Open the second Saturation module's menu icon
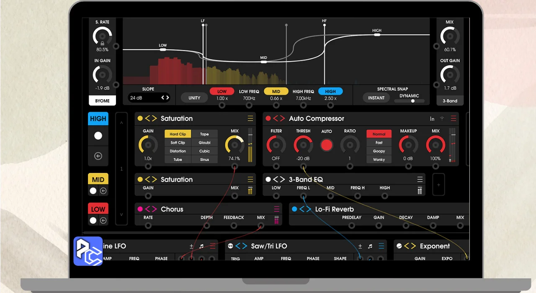Image resolution: width=536 pixels, height=293 pixels. pos(250,180)
